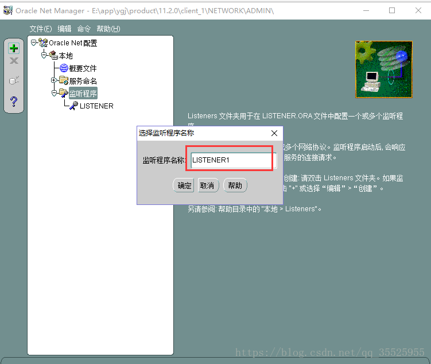Confirm with the 确定 button
This screenshot has height=364, width=431.
184,185
